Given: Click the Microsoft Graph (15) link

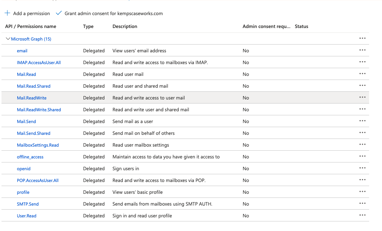Looking at the screenshot, I should tap(31, 39).
